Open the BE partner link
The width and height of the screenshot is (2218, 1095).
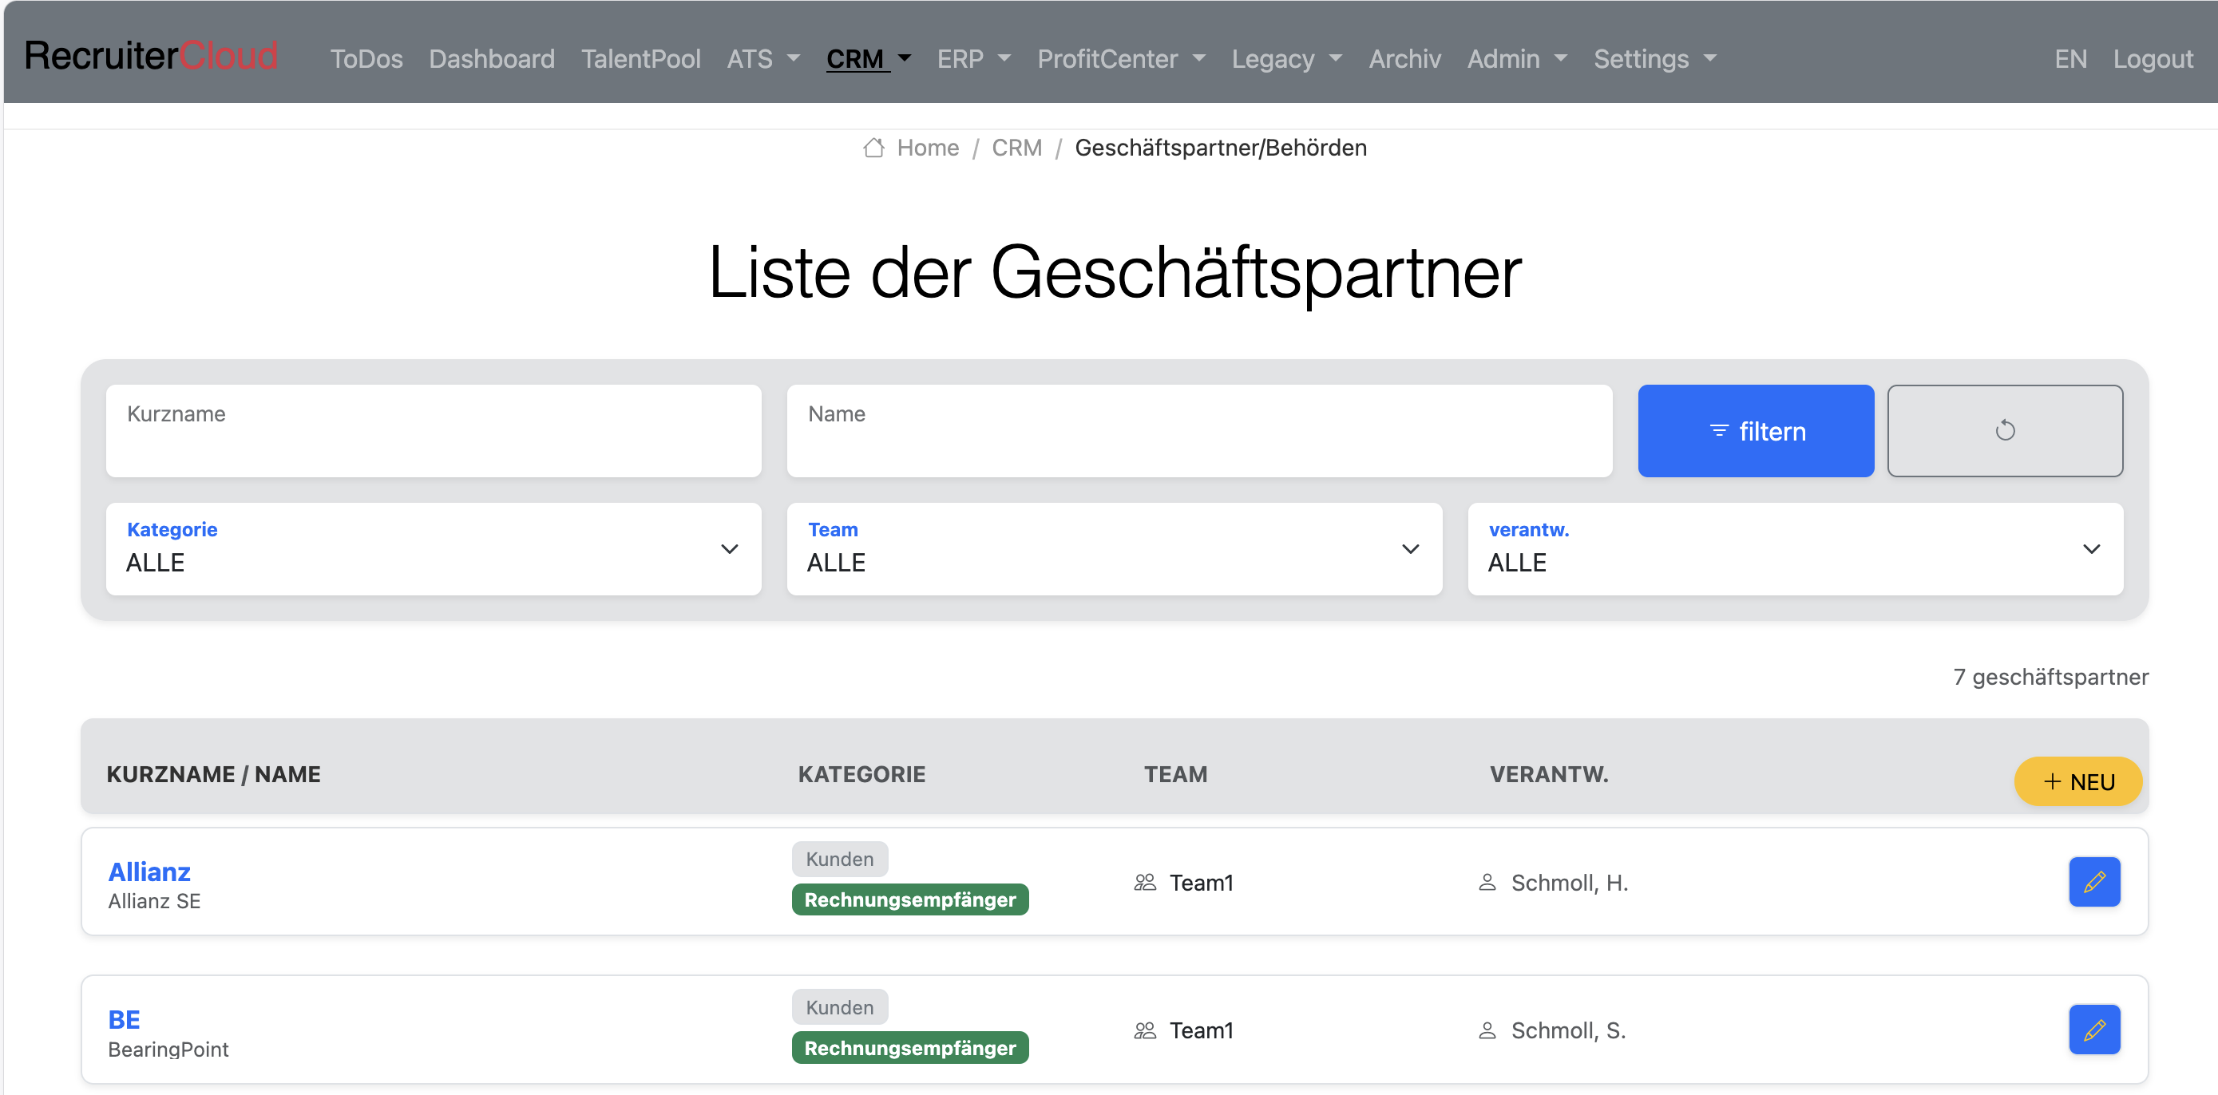[124, 1019]
